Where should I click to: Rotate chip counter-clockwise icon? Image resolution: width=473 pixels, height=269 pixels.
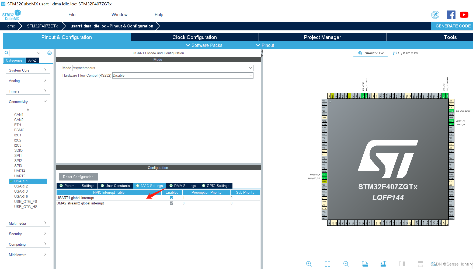(383, 264)
